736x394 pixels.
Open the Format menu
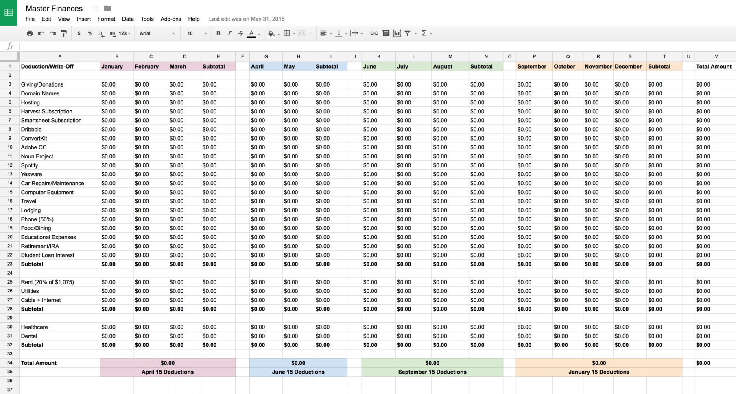tap(106, 19)
